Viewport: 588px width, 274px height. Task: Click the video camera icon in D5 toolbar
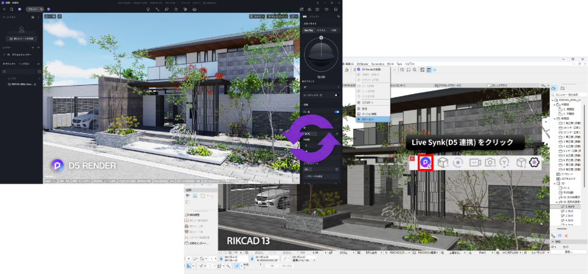click(475, 162)
